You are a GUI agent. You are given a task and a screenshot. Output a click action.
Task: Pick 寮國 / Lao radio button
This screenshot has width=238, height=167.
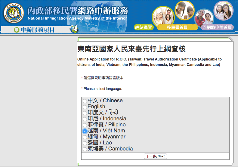(x=85, y=143)
